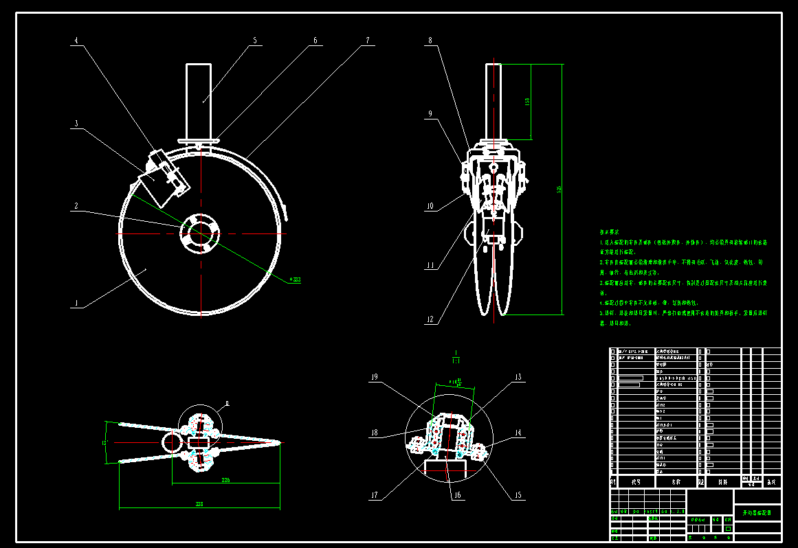Pick part callout number 18

pos(374,433)
